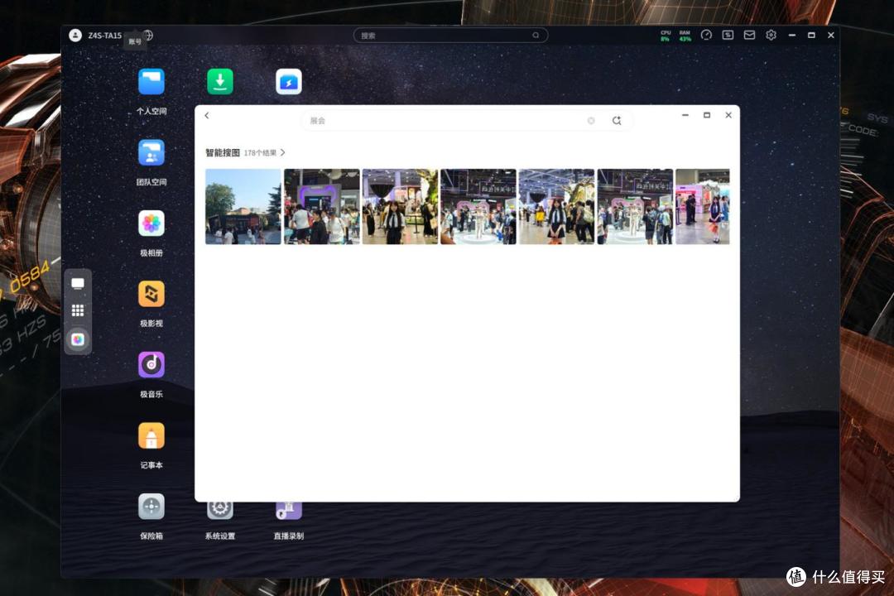Viewport: 894px width, 596px height.
Task: Open the purple-lit booth photo thumbnail
Action: (322, 206)
